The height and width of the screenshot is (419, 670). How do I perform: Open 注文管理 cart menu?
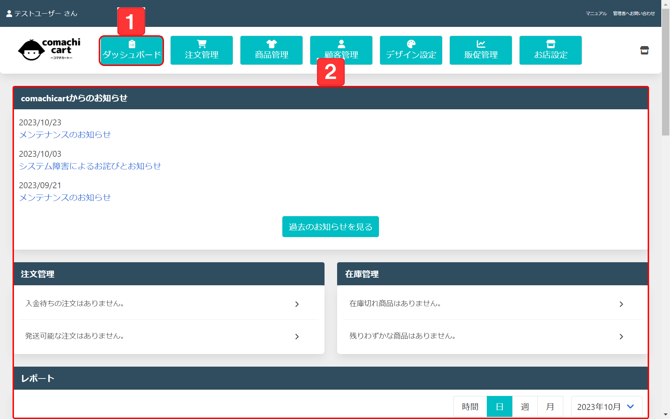click(202, 50)
